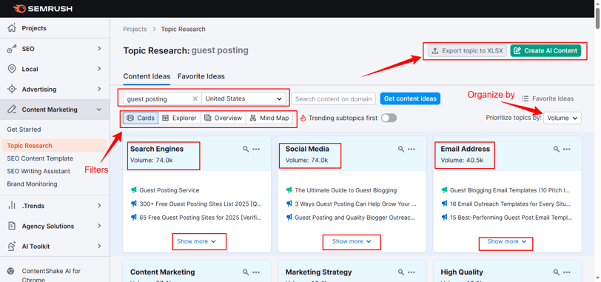The image size is (601, 282).
Task: Switch to Favorite Ideas tab
Action: 201,76
